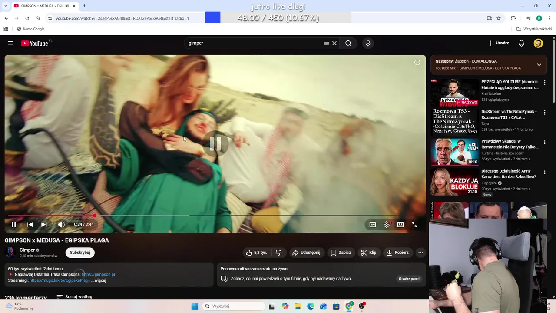This screenshot has height=313, width=556.
Task: Skip to the next video
Action: coord(44,224)
